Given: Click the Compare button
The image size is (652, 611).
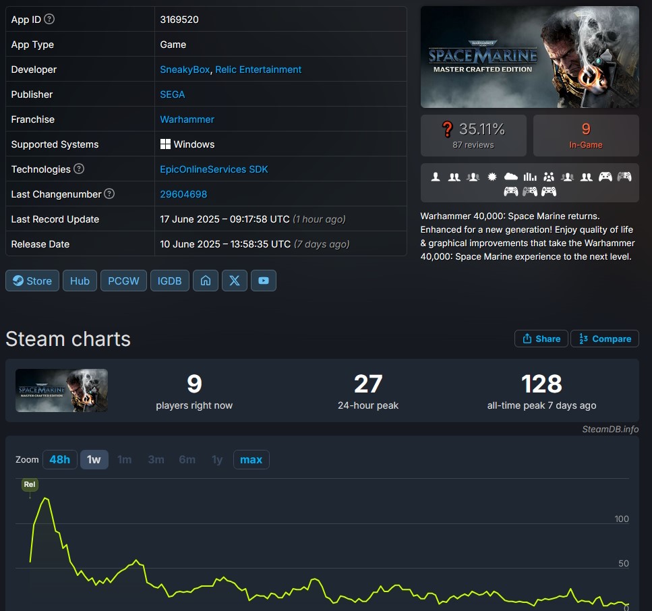Looking at the screenshot, I should click(x=605, y=339).
